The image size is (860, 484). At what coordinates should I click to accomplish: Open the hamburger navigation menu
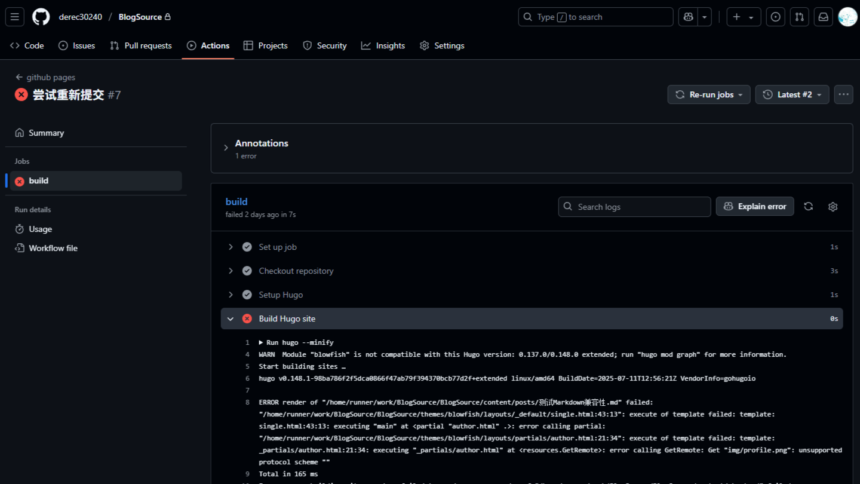tap(15, 17)
